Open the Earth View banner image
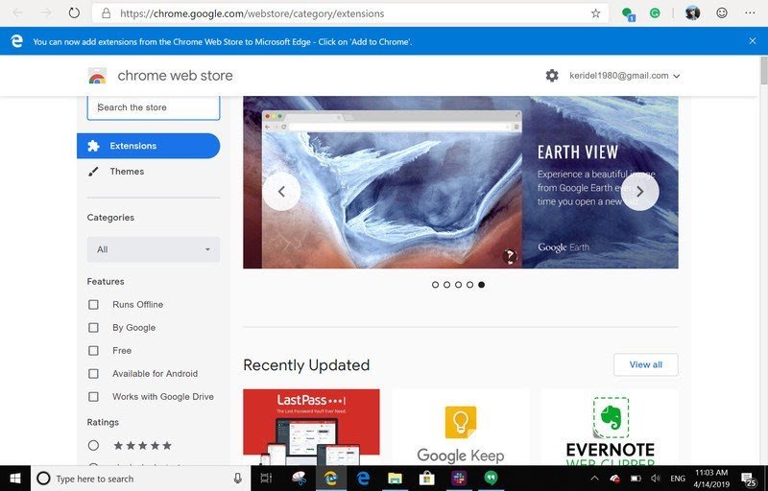This screenshot has height=491, width=768. [461, 182]
